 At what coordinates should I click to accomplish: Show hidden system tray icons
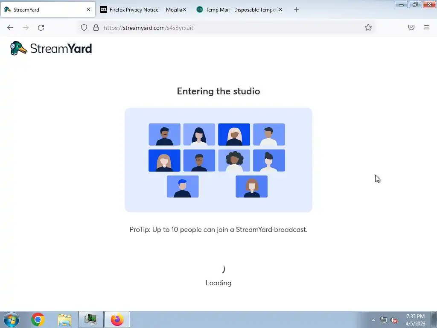coord(373,320)
